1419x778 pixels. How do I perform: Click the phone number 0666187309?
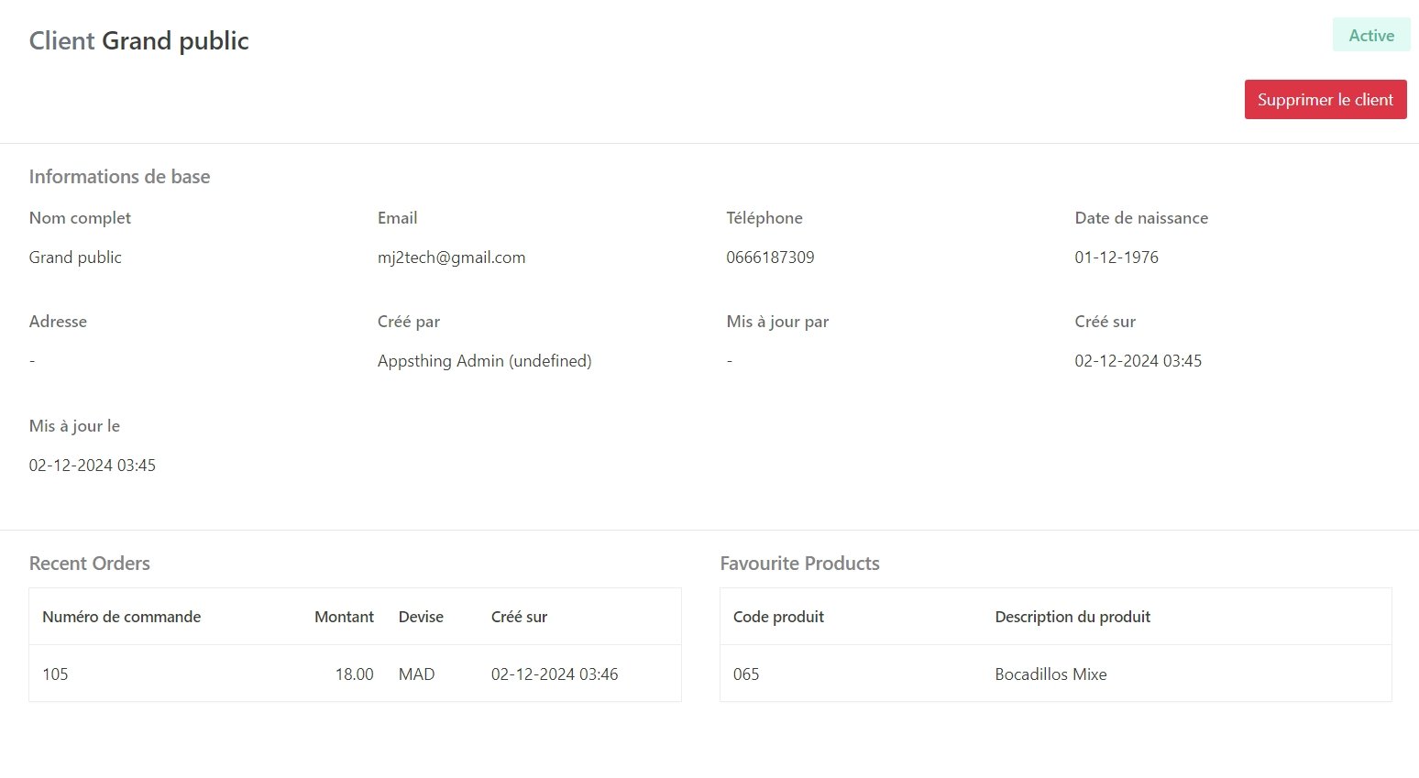pyautogui.click(x=770, y=258)
